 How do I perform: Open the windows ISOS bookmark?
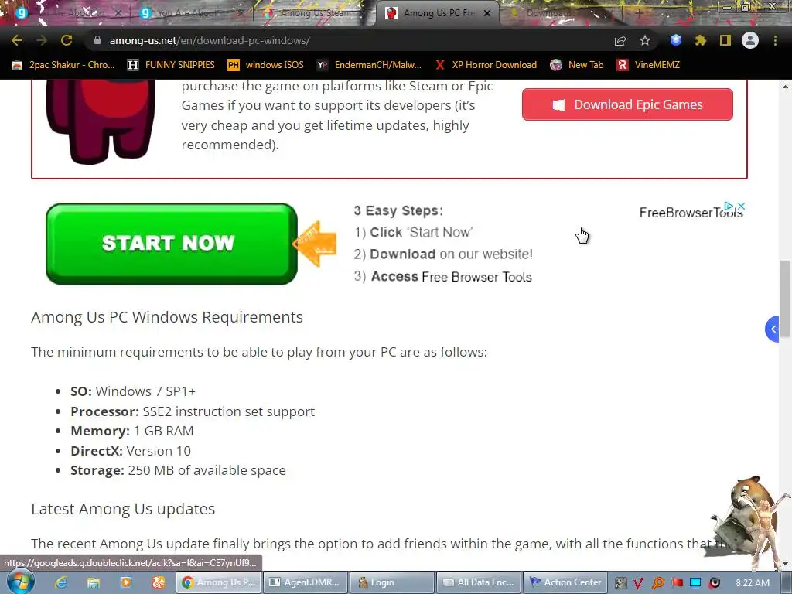266,65
